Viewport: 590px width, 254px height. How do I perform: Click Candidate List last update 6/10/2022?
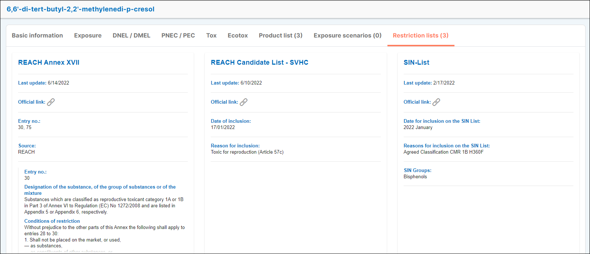pos(251,83)
